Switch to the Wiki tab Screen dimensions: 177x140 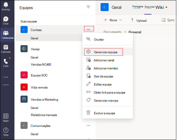coord(160,7)
